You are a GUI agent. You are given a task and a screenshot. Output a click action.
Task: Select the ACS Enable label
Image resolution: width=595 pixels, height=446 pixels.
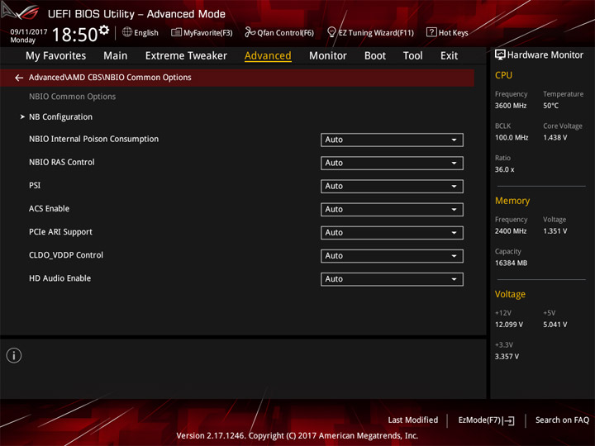(49, 209)
